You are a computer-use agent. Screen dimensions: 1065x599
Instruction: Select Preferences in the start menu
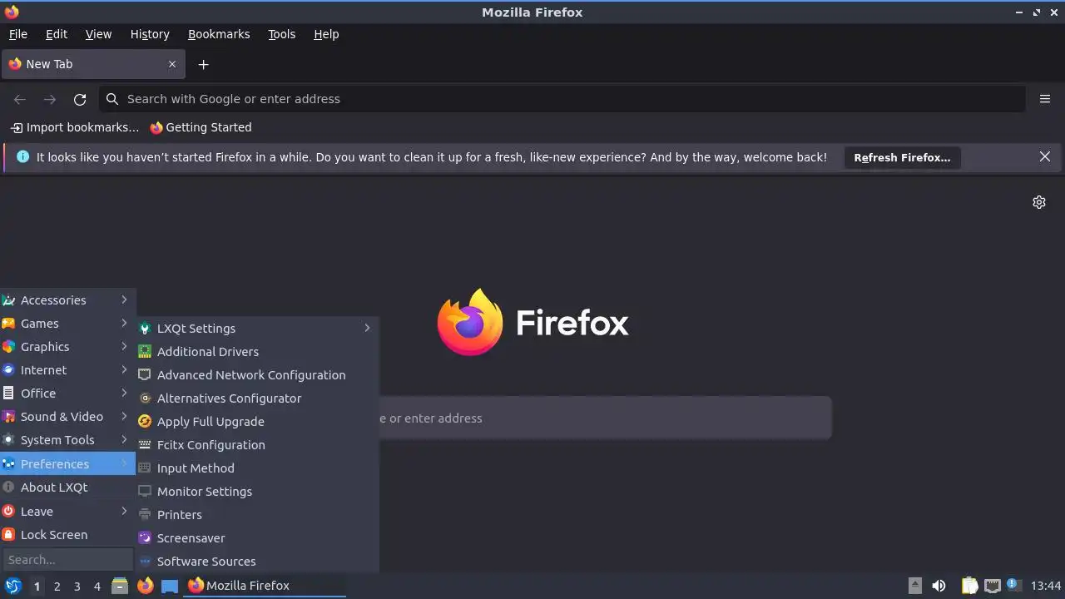pos(67,464)
